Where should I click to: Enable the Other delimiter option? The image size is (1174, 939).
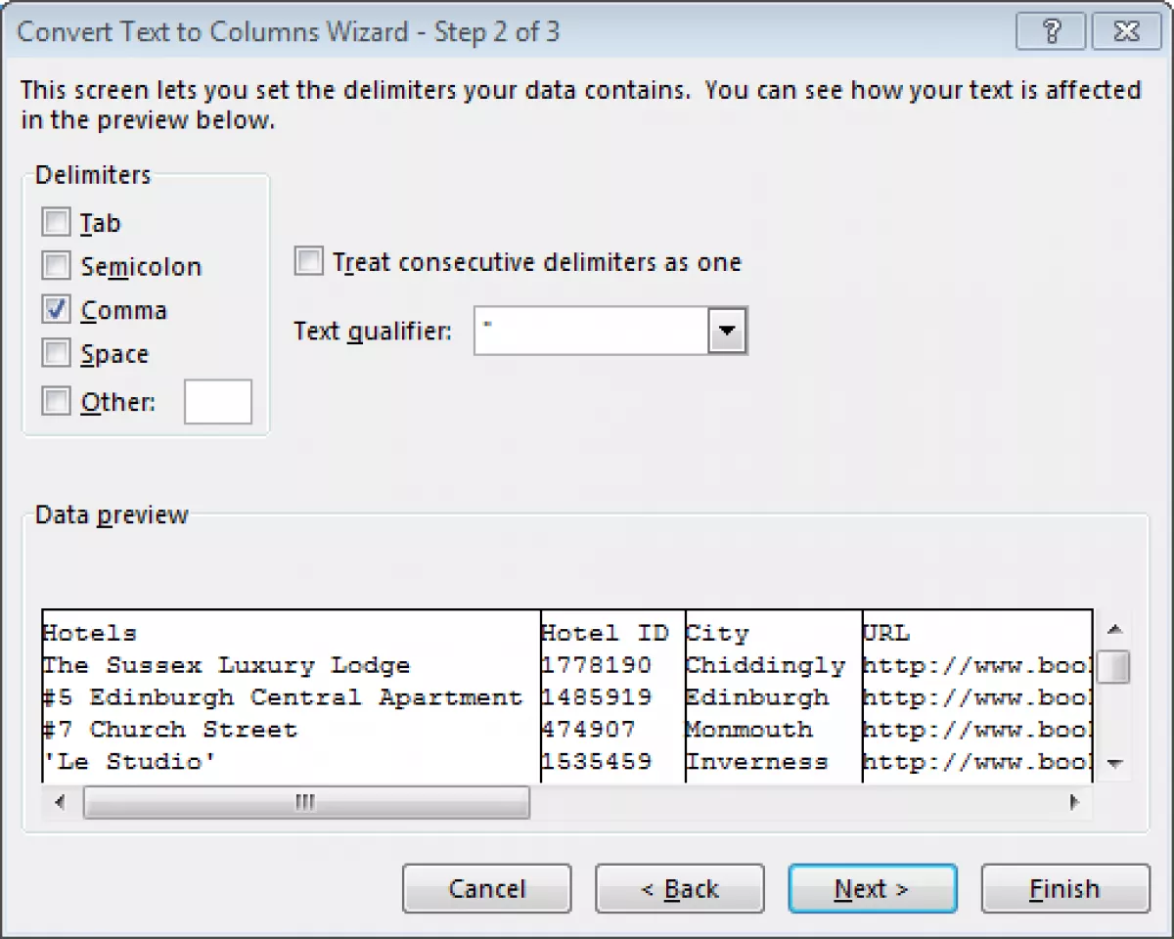(x=56, y=401)
